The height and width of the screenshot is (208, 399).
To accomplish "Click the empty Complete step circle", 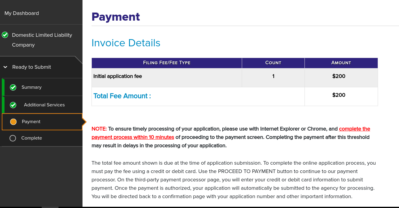I will [x=13, y=138].
